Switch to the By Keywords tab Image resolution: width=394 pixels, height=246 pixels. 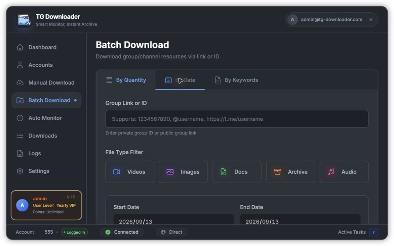coord(236,80)
